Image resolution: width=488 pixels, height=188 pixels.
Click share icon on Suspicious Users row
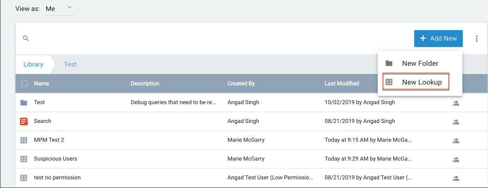click(456, 159)
